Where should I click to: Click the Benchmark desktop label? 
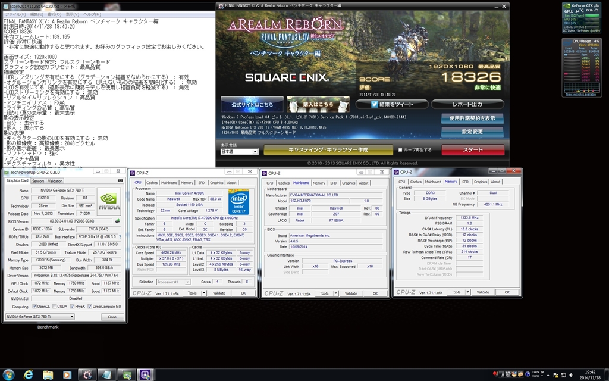coord(48,327)
